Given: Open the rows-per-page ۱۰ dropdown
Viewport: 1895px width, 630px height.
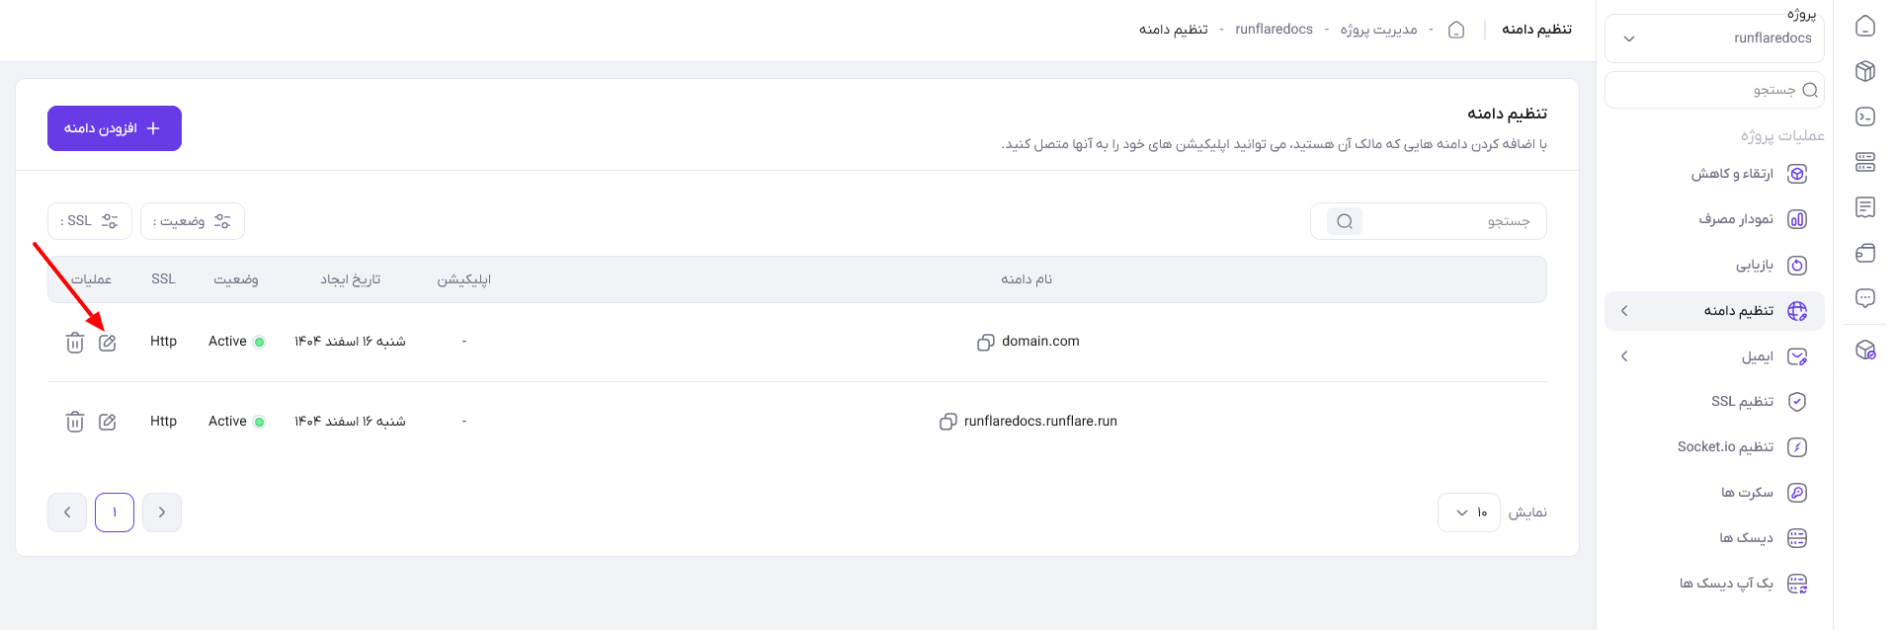Looking at the screenshot, I should pos(1469,512).
